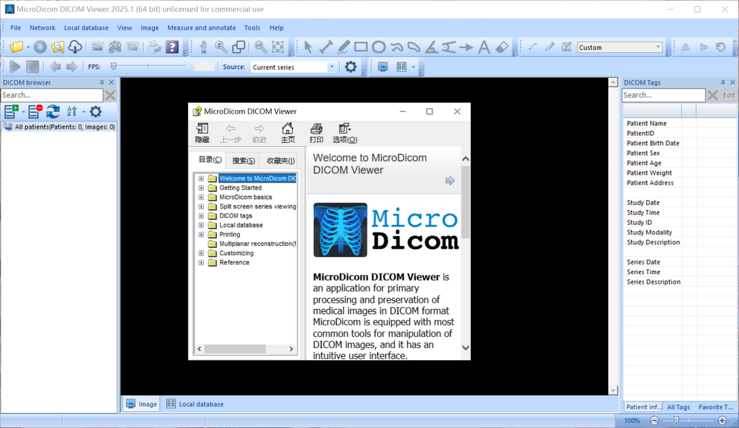The height and width of the screenshot is (428, 739).
Task: Activate the eraser annotation tool
Action: (x=503, y=46)
